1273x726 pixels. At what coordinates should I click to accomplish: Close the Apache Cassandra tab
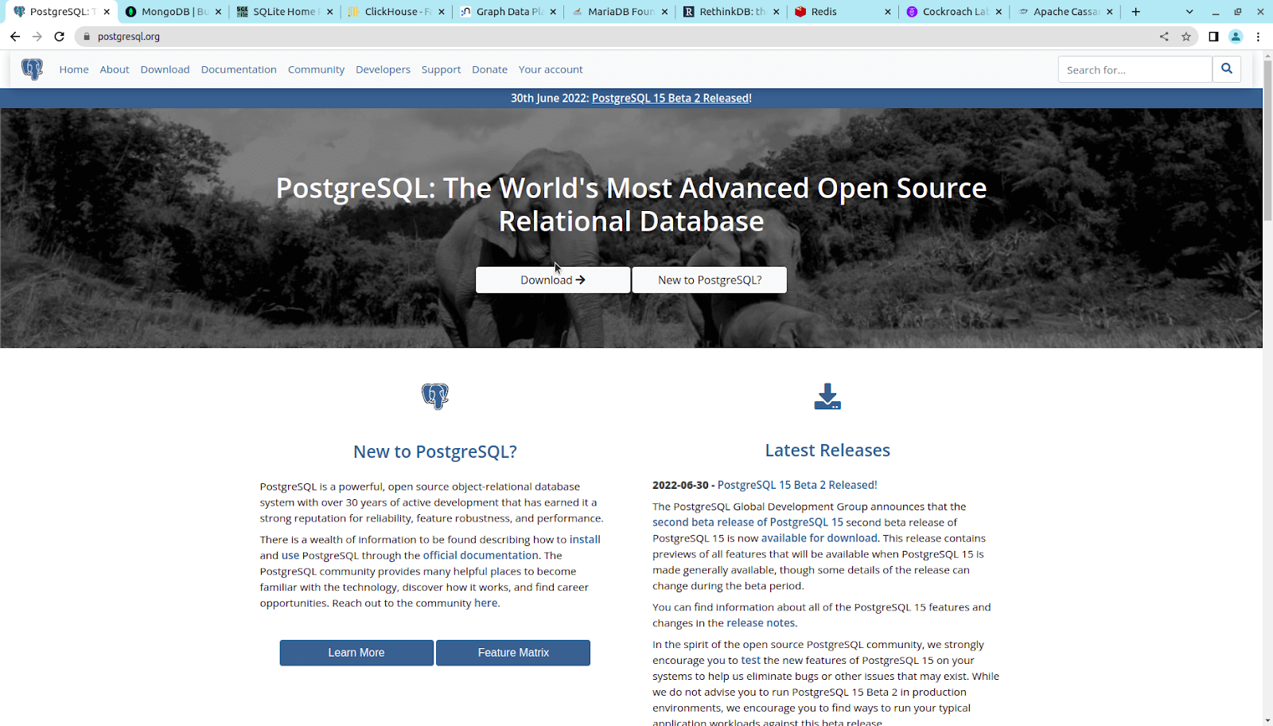coord(1110,12)
